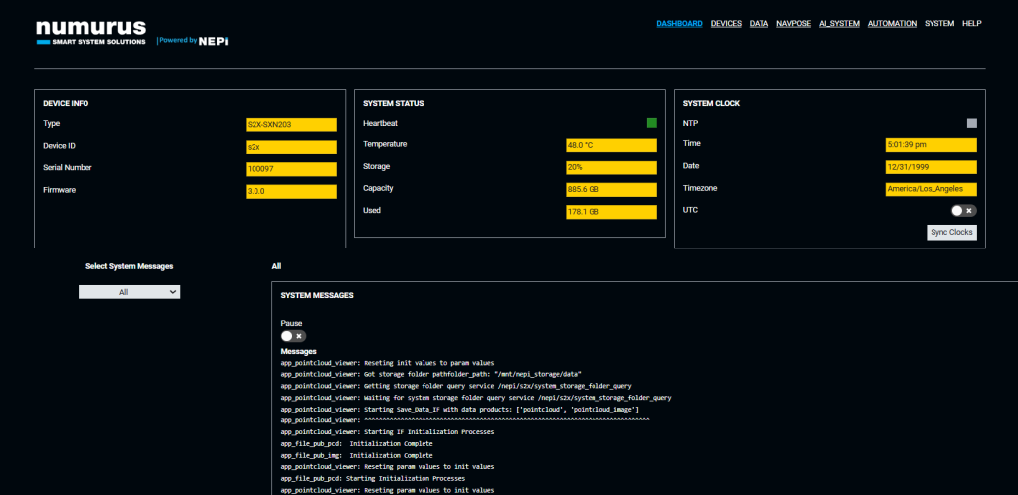Screen dimensions: 1018x495
Task: Select the Temperature value field
Action: [x=610, y=145]
